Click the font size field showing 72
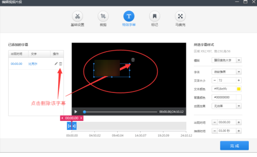The height and width of the screenshot is (157, 257). pos(226,80)
